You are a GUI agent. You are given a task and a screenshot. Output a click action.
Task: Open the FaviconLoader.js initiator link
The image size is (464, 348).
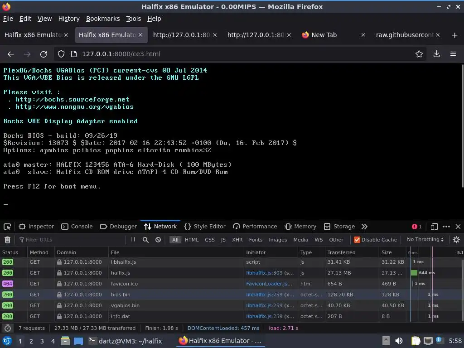click(x=269, y=284)
